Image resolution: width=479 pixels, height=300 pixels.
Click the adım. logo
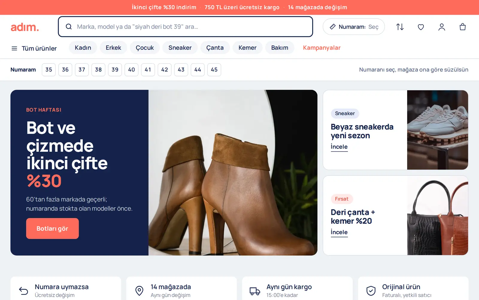(25, 27)
